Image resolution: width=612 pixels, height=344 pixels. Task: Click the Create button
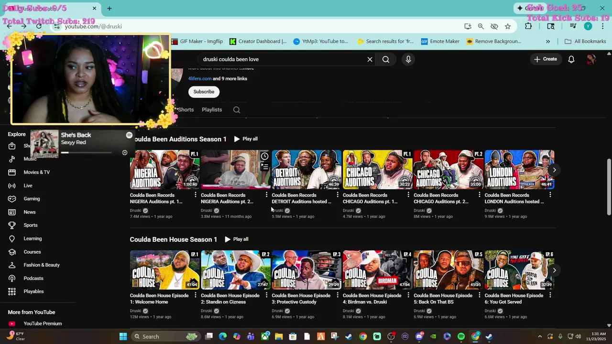tap(546, 59)
